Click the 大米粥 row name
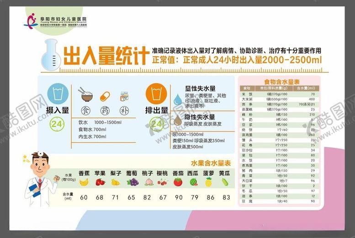 [x=247, y=99]
